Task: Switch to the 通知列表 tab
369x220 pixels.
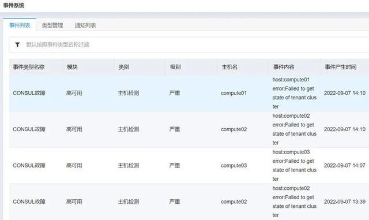Action: [85, 25]
